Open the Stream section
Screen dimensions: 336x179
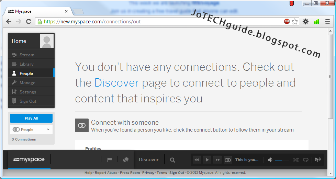[31, 55]
